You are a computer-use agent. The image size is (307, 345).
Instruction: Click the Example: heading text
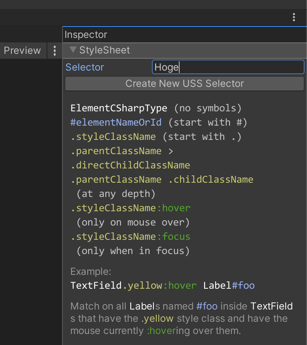tap(91, 272)
